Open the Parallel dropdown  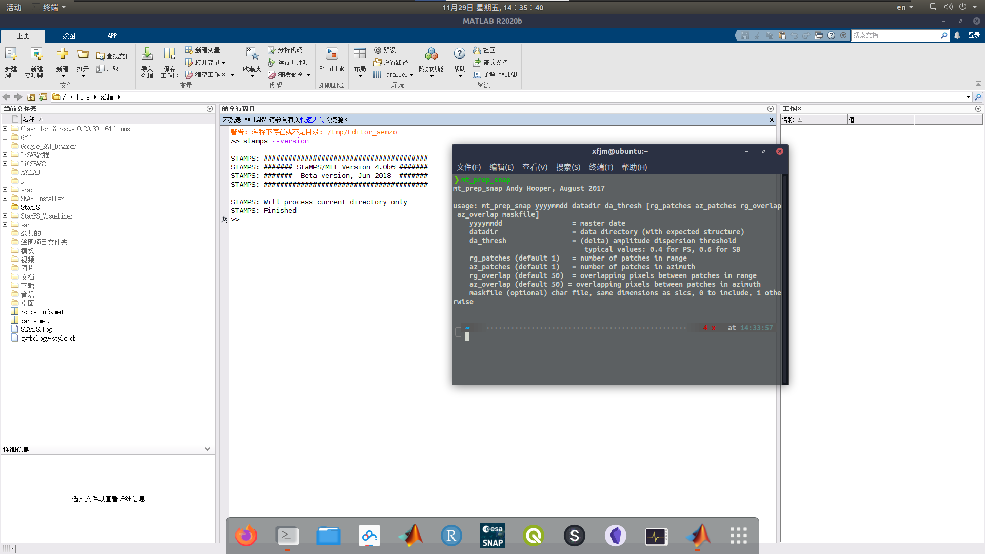pyautogui.click(x=412, y=75)
